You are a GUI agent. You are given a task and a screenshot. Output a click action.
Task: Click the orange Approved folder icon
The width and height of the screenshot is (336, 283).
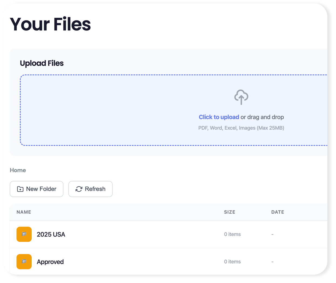pyautogui.click(x=24, y=261)
